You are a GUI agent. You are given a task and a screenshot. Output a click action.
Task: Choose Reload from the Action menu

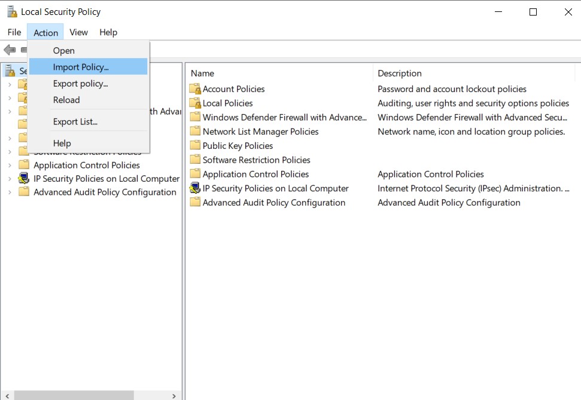pos(88,100)
